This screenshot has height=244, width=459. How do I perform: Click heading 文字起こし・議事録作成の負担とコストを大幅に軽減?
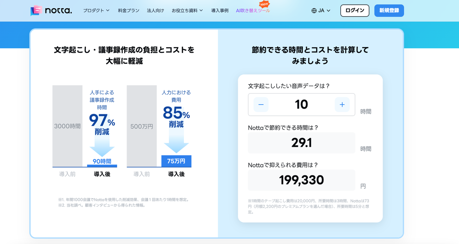pyautogui.click(x=124, y=55)
